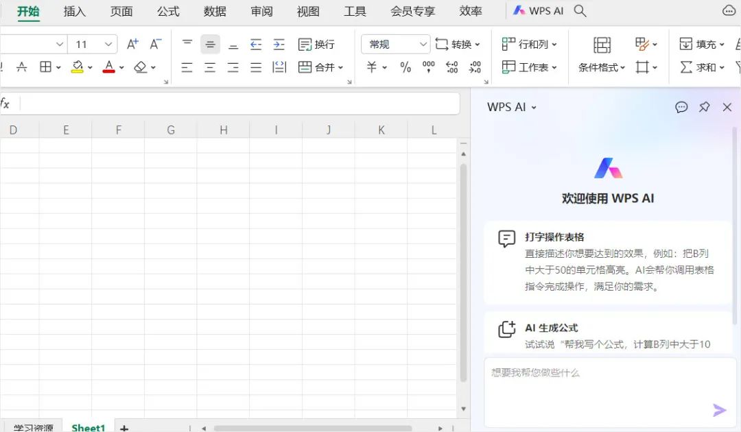The height and width of the screenshot is (432, 741).
Task: Apply currency format ¥ icon
Action: [x=372, y=67]
